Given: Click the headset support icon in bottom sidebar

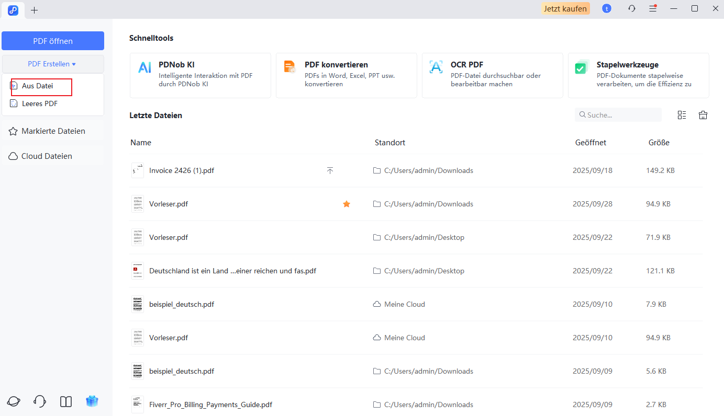Looking at the screenshot, I should point(40,401).
